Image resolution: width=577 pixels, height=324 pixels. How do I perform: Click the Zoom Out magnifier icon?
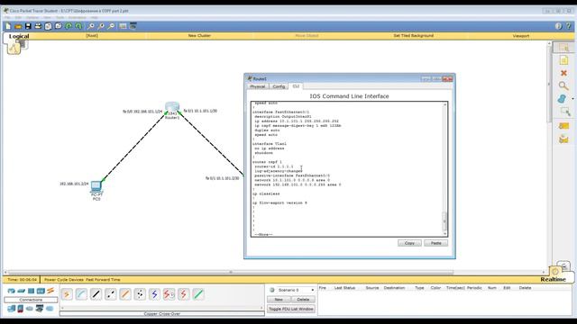[x=111, y=26]
